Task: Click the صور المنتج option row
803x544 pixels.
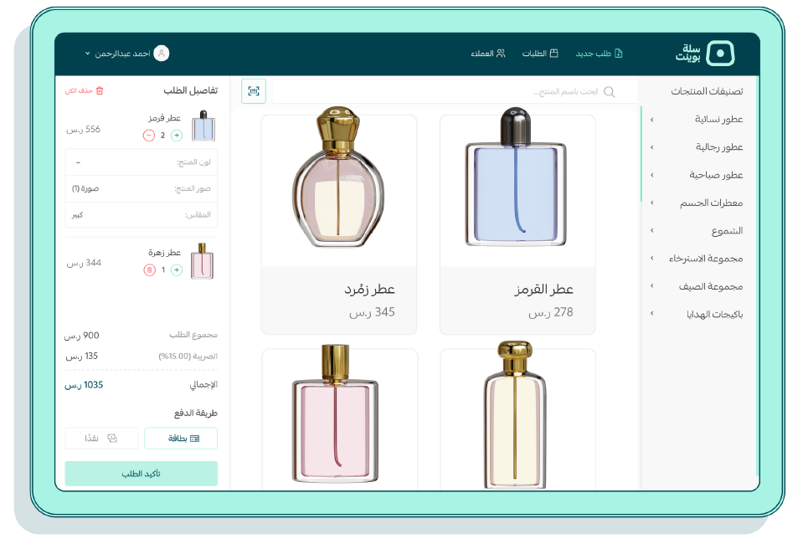Action: tap(142, 189)
